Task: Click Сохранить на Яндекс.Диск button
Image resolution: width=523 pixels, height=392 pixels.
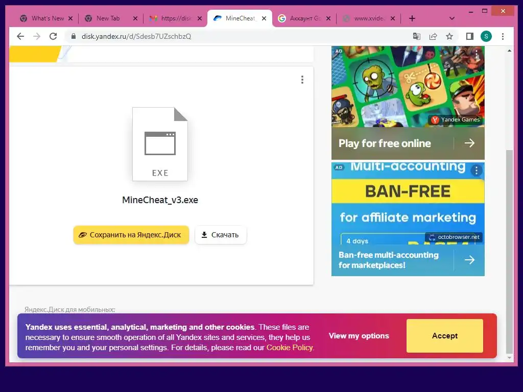Action: [x=131, y=235]
